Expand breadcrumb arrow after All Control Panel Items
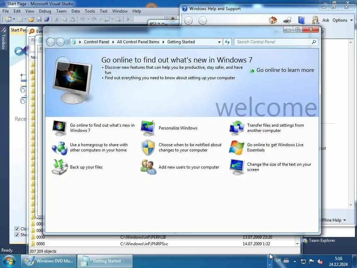Viewport: 357px width, 268px height. [163, 42]
